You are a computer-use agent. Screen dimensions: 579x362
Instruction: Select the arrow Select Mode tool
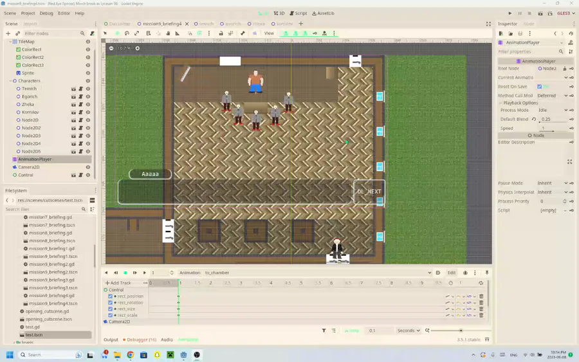point(106,33)
